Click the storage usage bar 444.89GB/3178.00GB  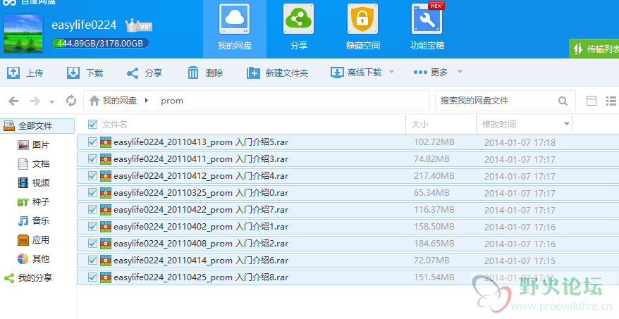100,43
